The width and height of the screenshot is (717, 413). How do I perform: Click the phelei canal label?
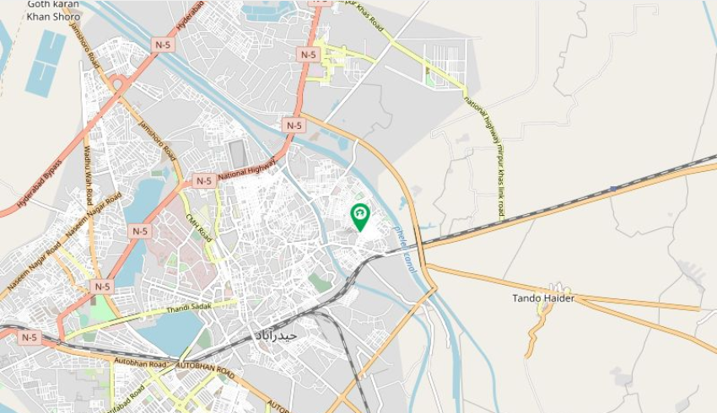tap(404, 249)
